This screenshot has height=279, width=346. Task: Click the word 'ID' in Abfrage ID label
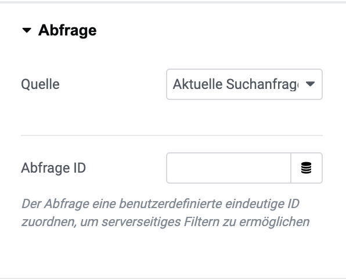pos(80,168)
